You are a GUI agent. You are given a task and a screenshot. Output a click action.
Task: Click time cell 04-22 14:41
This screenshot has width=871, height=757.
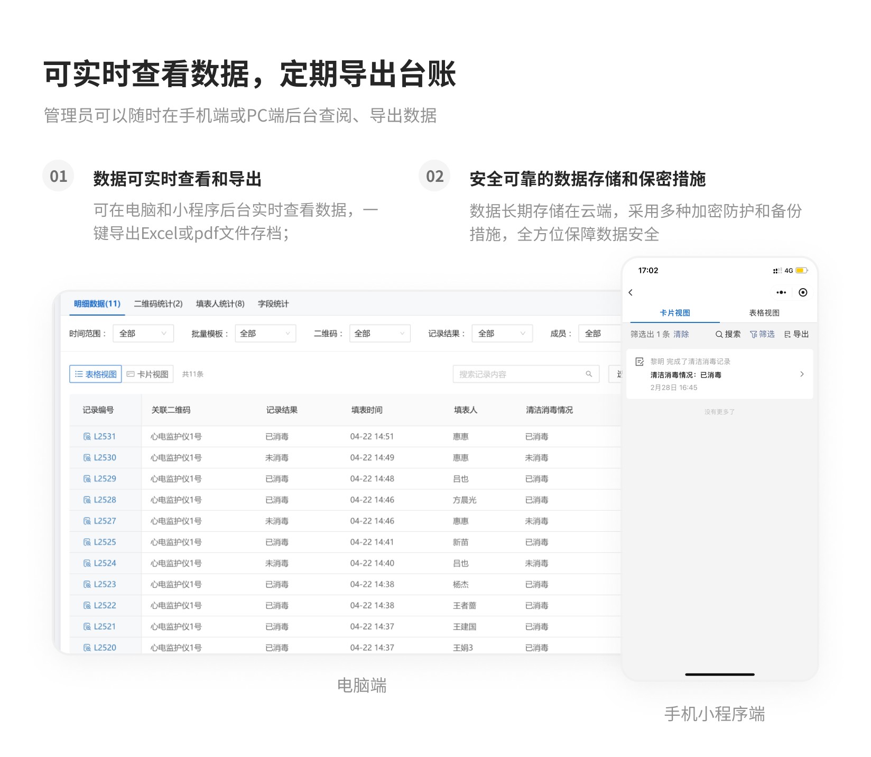click(372, 542)
